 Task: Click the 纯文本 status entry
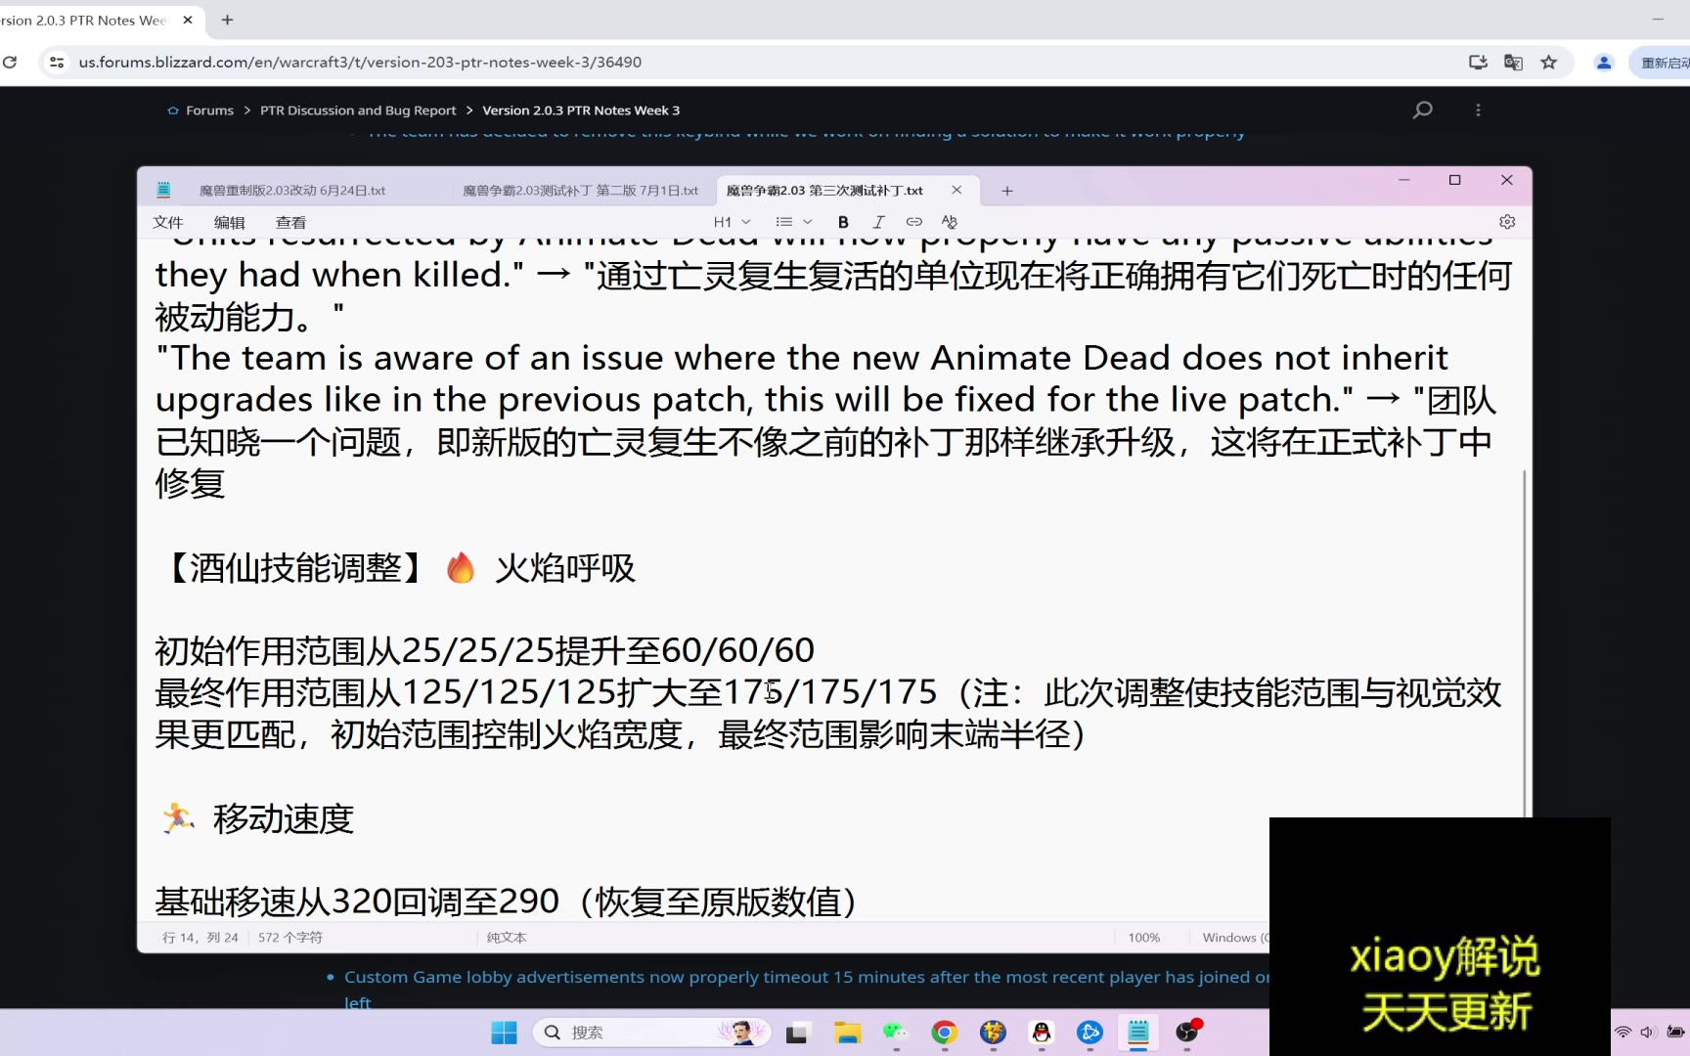pyautogui.click(x=507, y=937)
